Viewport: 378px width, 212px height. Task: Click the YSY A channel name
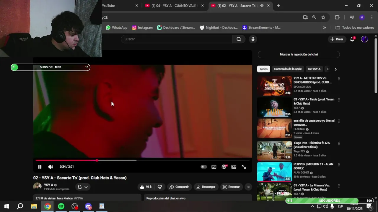[x=49, y=185]
